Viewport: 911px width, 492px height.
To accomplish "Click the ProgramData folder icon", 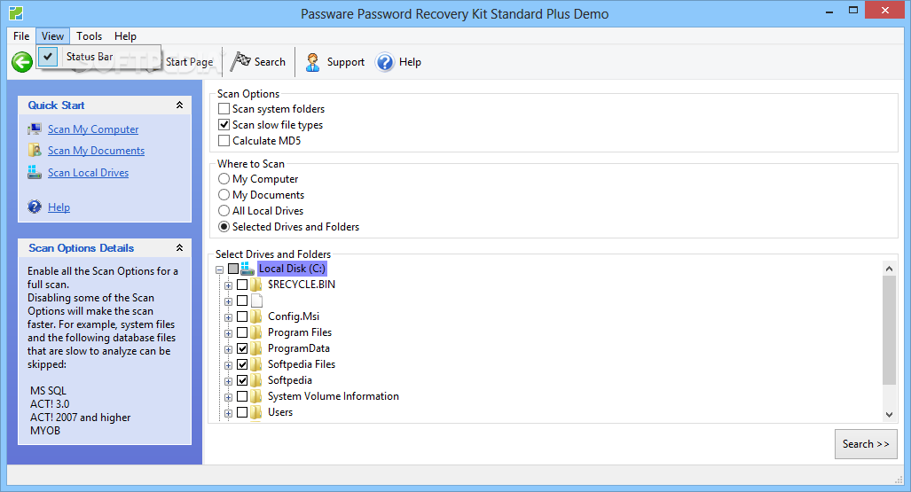I will pyautogui.click(x=256, y=348).
